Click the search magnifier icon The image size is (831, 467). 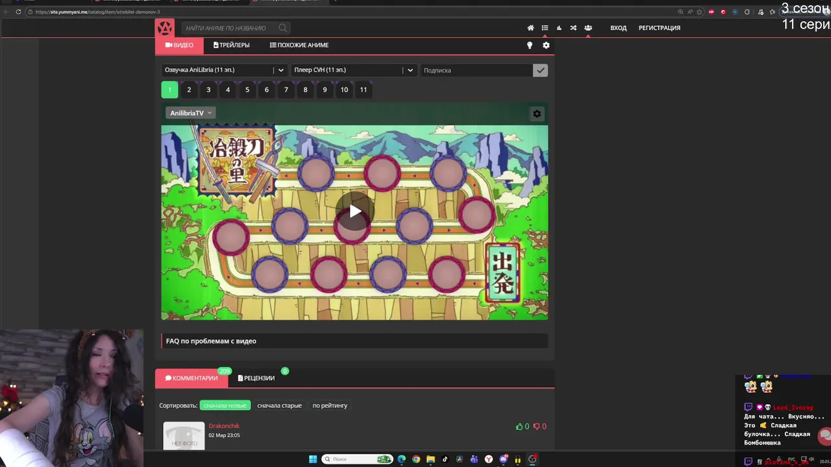pyautogui.click(x=283, y=28)
